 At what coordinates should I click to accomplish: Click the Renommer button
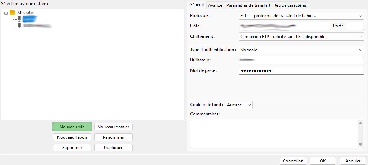(113, 137)
